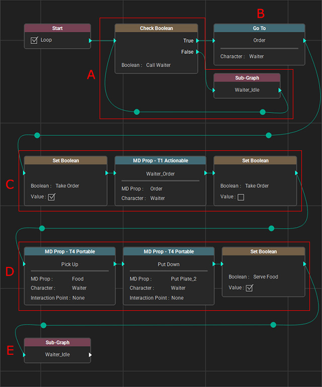Click Waiter_Idle label in final Sub-Graph node

click(57, 355)
